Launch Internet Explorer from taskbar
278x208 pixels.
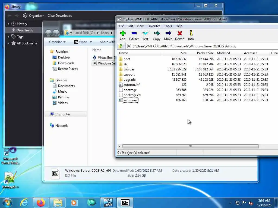pos(24,203)
